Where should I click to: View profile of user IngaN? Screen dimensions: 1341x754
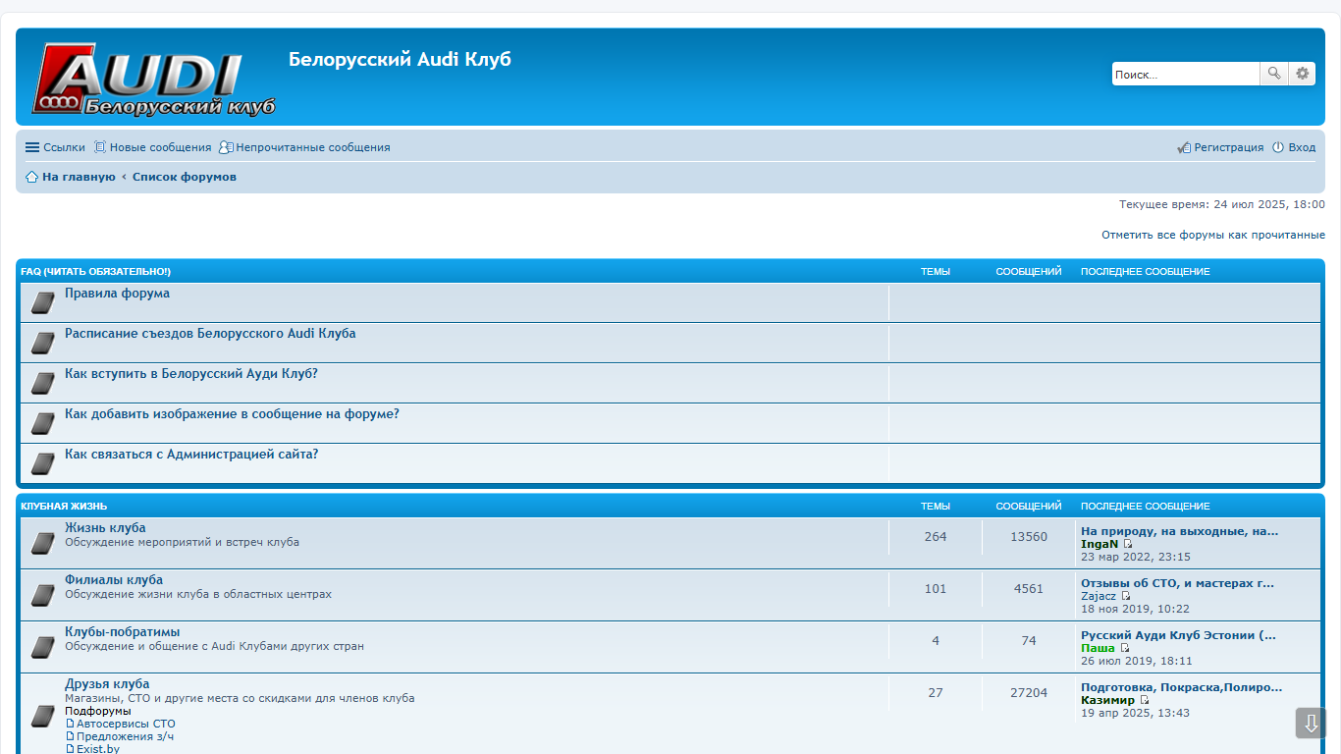tap(1100, 544)
